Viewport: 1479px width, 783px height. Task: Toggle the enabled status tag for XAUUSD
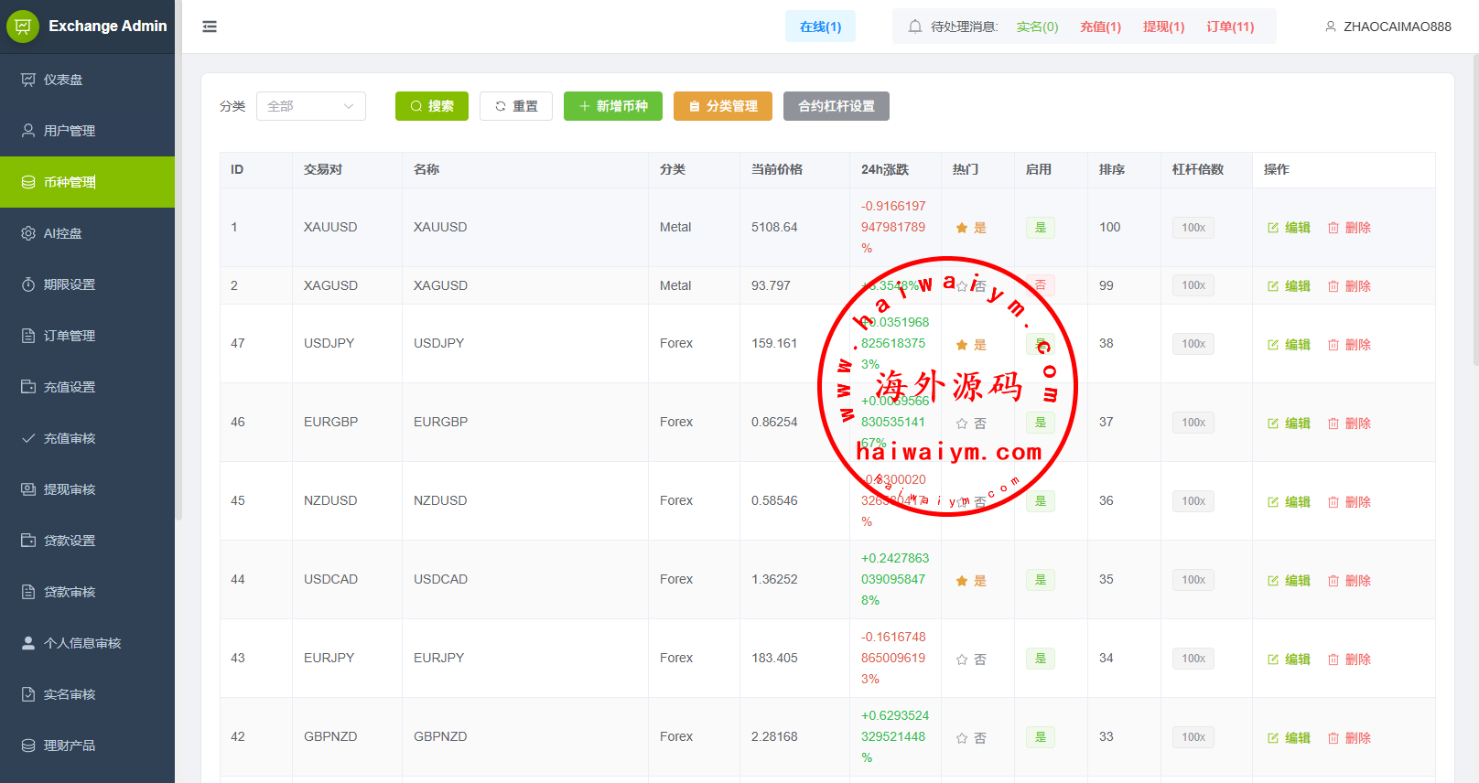[1041, 228]
